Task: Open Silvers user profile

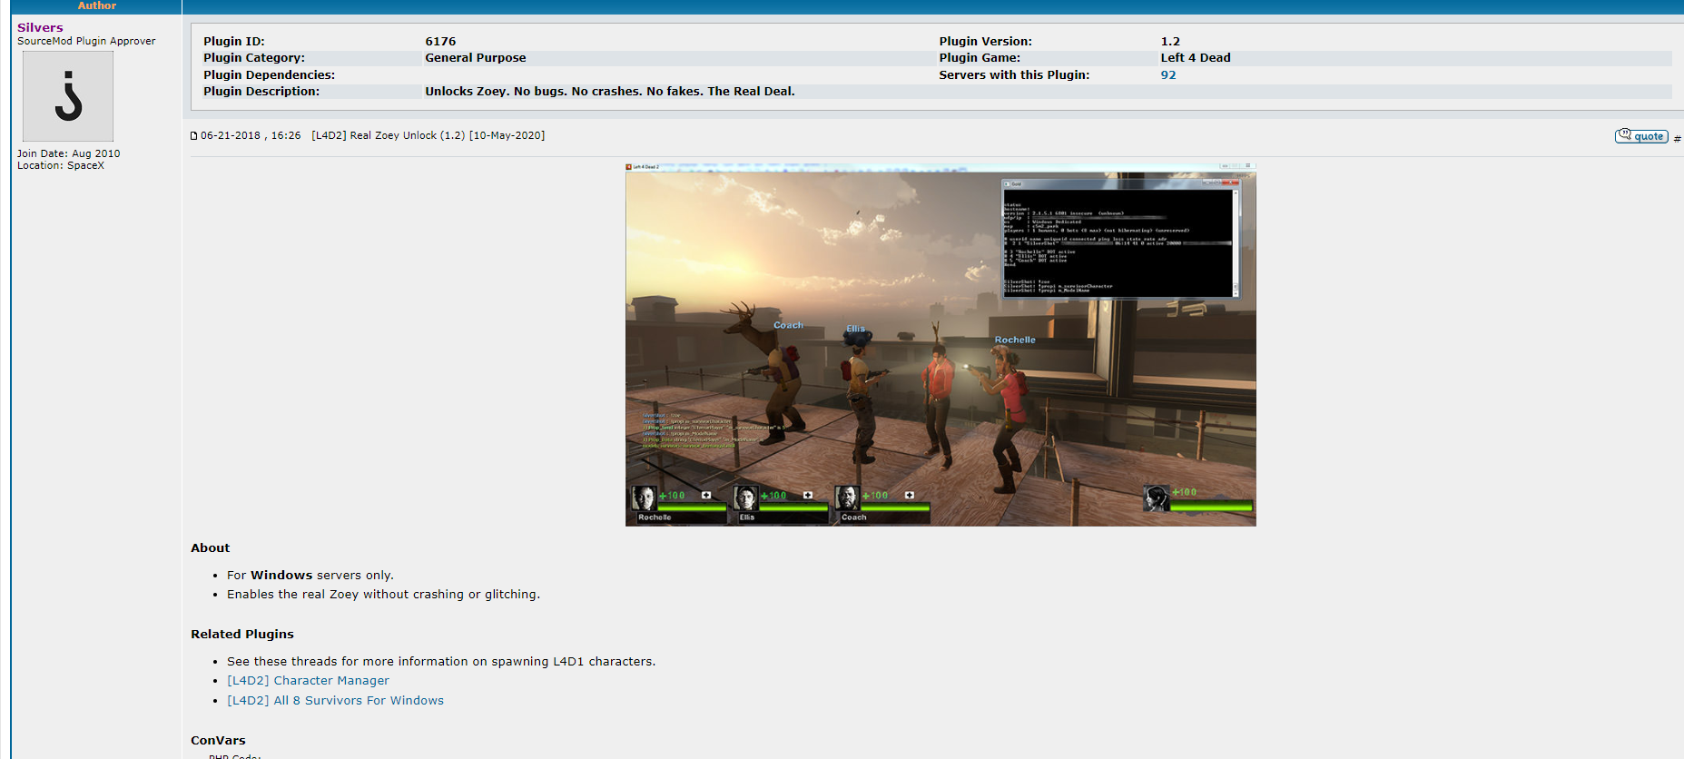Action: click(x=40, y=27)
